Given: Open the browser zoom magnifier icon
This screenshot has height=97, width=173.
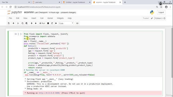Looking at the screenshot, I should pos(157,7).
